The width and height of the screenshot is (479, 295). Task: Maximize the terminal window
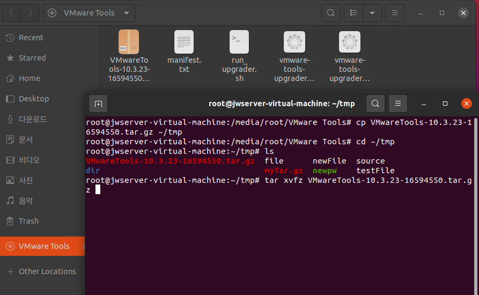[x=445, y=104]
